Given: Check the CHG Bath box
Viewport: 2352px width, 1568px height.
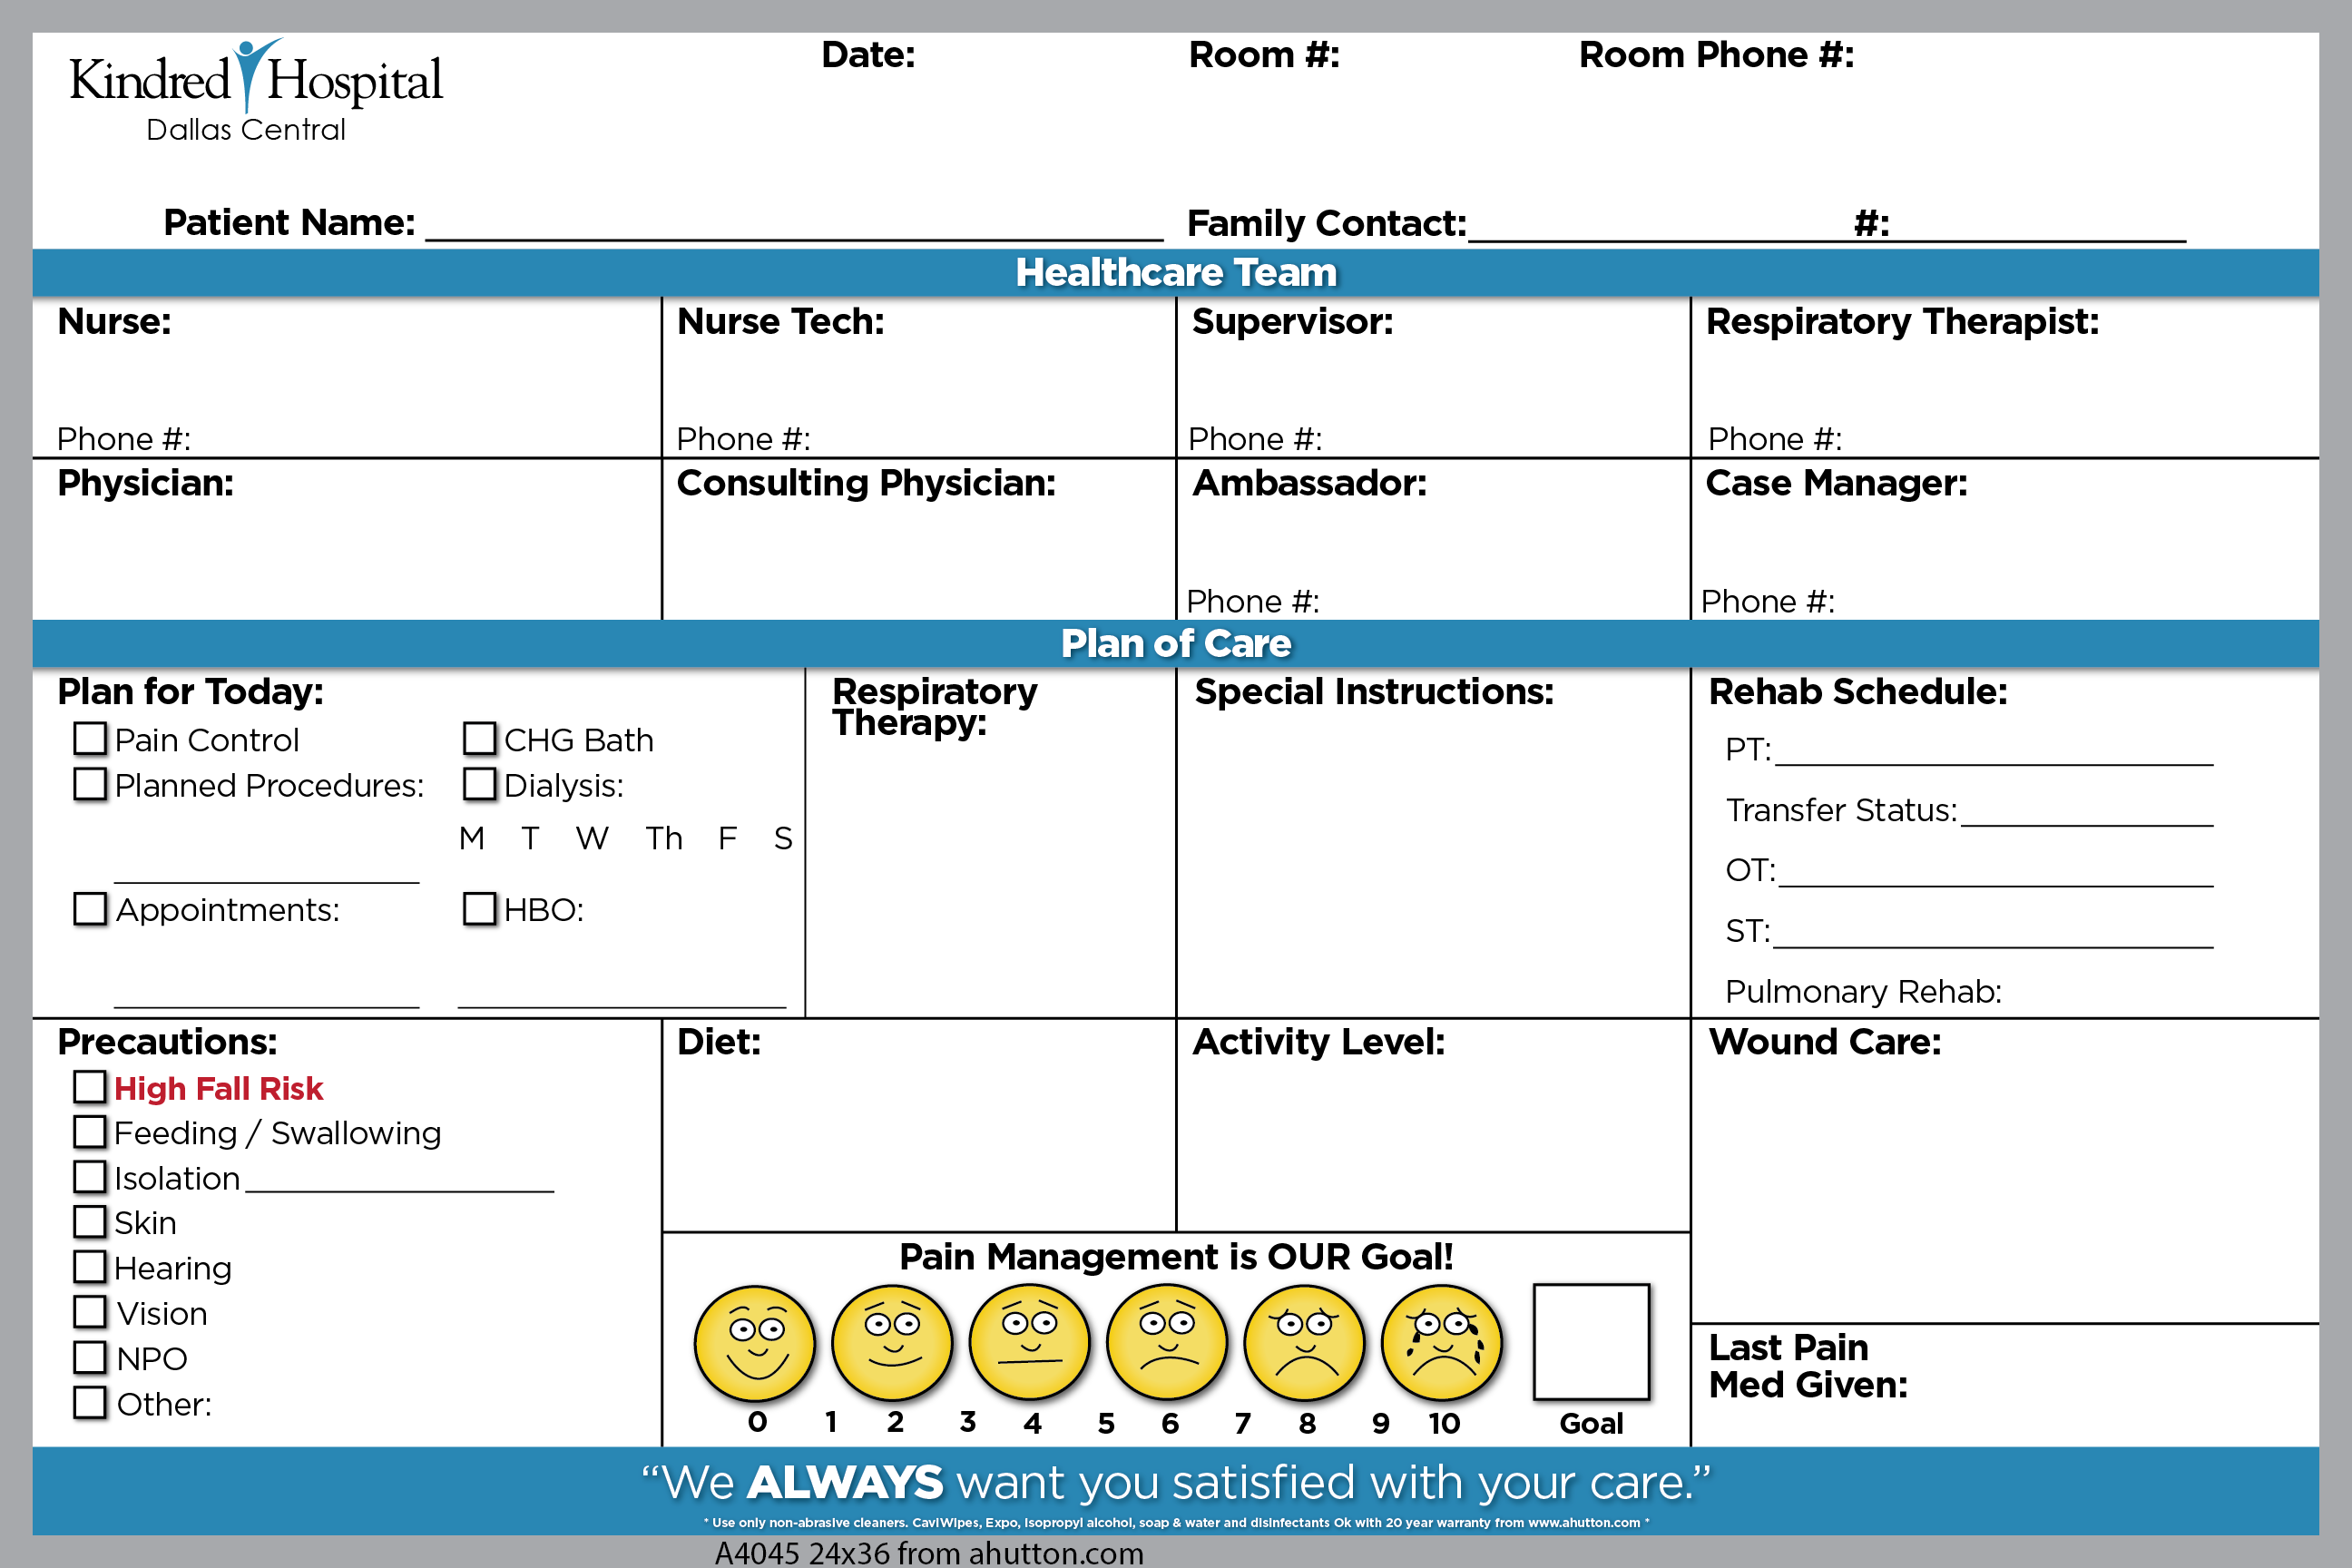Looking at the screenshot, I should [x=479, y=738].
